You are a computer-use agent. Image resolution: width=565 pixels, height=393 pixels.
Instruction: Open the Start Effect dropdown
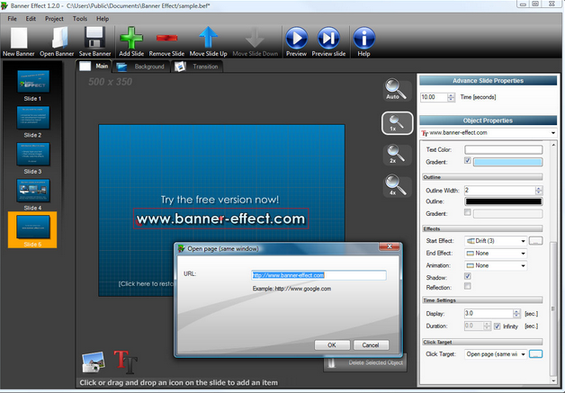(496, 241)
